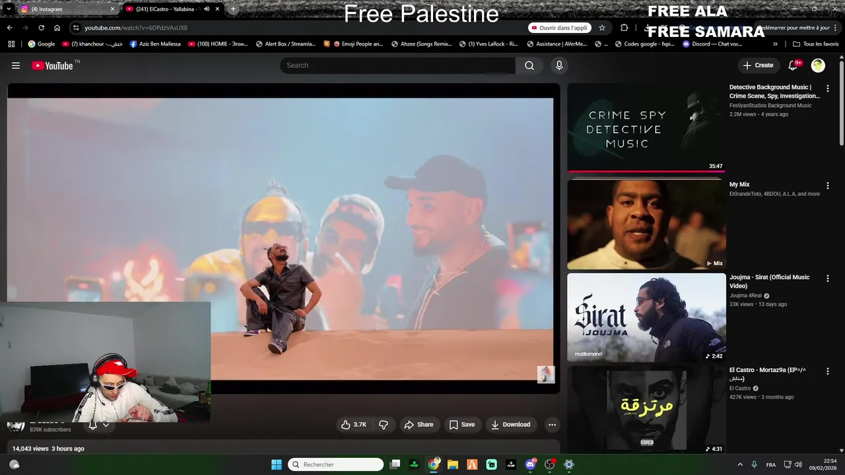This screenshot has width=845, height=475.
Task: Open Chrome tab search dropdown
Action: (x=8, y=9)
